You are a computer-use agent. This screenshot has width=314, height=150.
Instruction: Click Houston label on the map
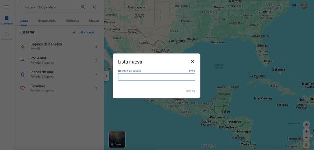click(x=192, y=38)
